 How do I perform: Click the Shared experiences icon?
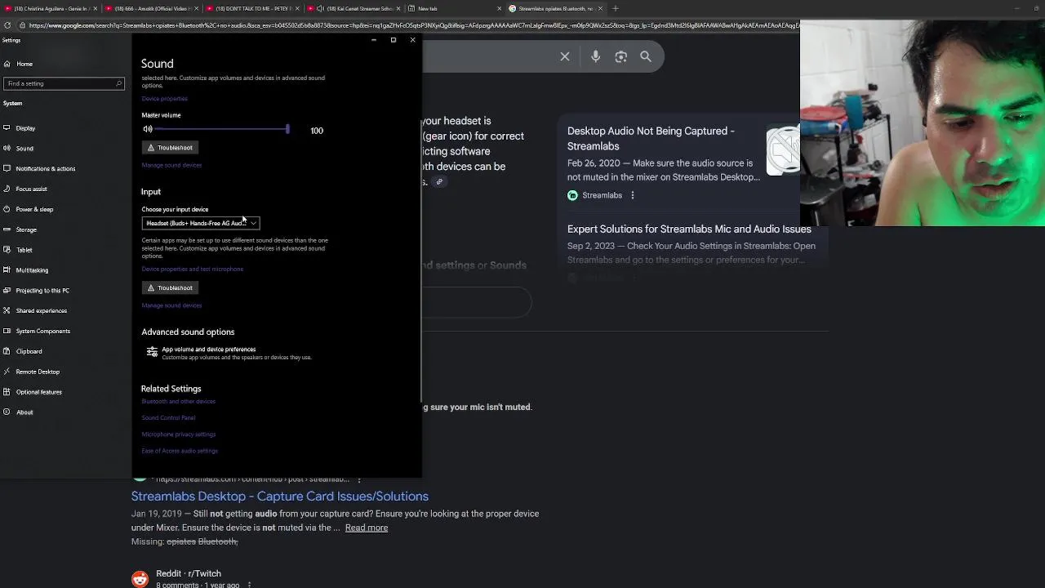tap(7, 310)
